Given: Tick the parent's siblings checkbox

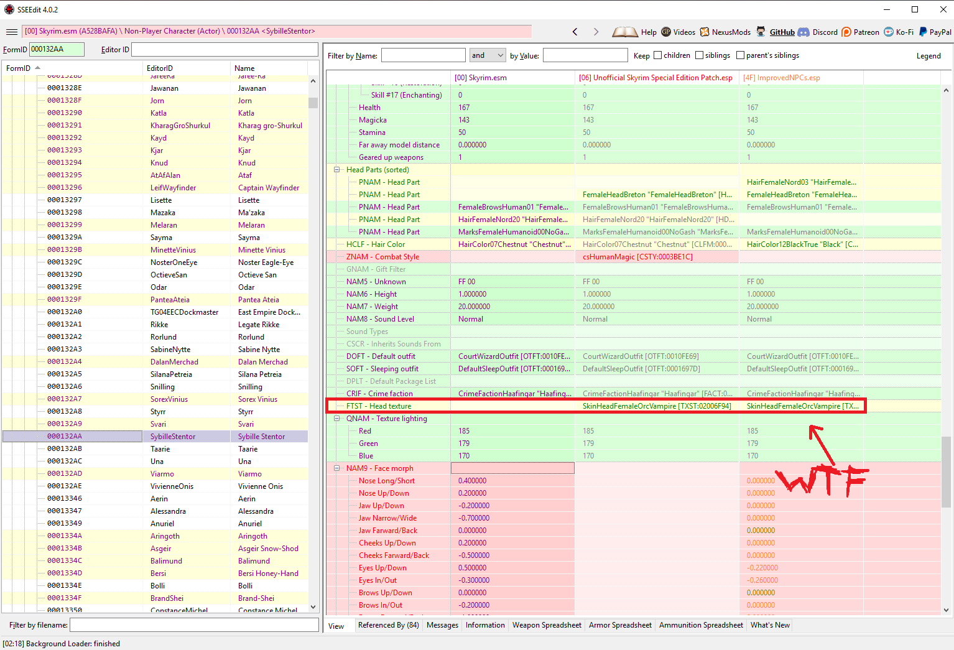Looking at the screenshot, I should pyautogui.click(x=740, y=55).
